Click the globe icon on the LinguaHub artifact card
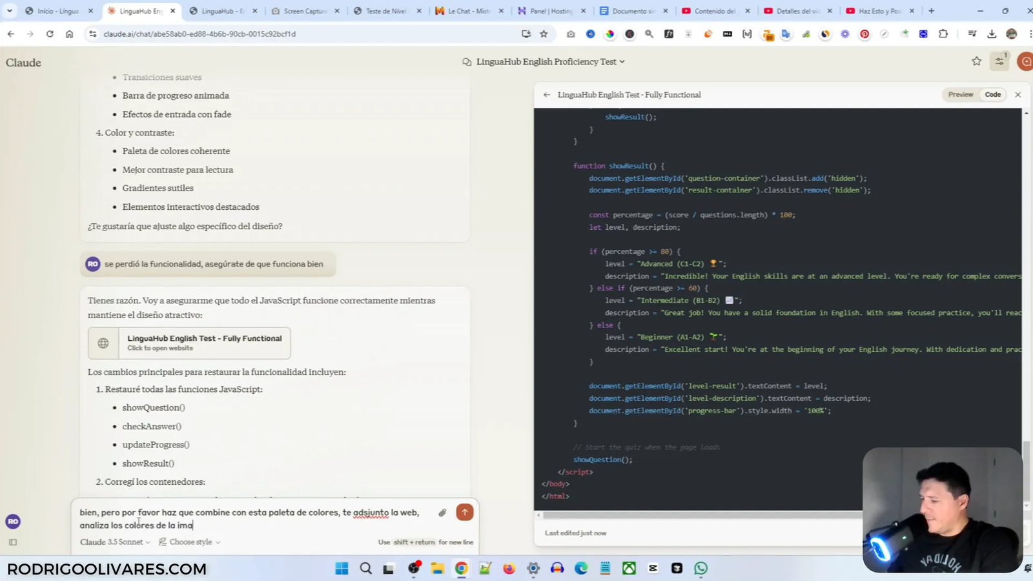This screenshot has height=581, width=1033. coord(103,343)
